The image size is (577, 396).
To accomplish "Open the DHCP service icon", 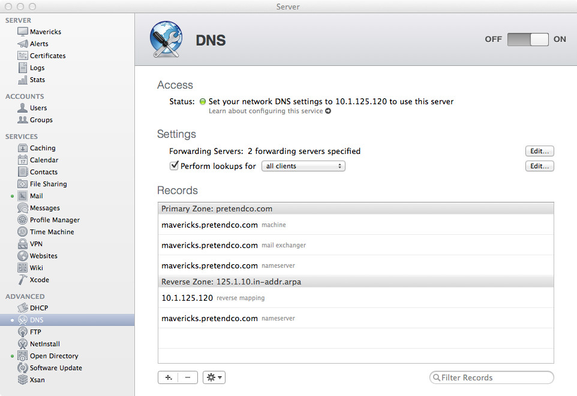I will pyautogui.click(x=22, y=308).
